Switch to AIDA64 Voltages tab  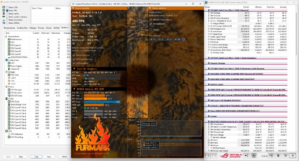tap(33, 28)
